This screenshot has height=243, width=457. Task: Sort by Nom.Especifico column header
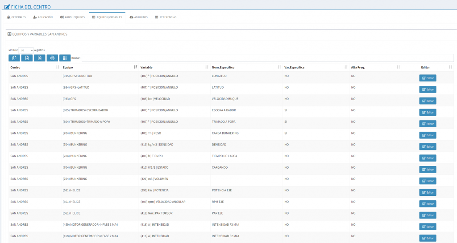(x=223, y=67)
